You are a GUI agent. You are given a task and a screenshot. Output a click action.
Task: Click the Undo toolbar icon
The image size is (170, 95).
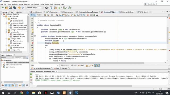19,8
